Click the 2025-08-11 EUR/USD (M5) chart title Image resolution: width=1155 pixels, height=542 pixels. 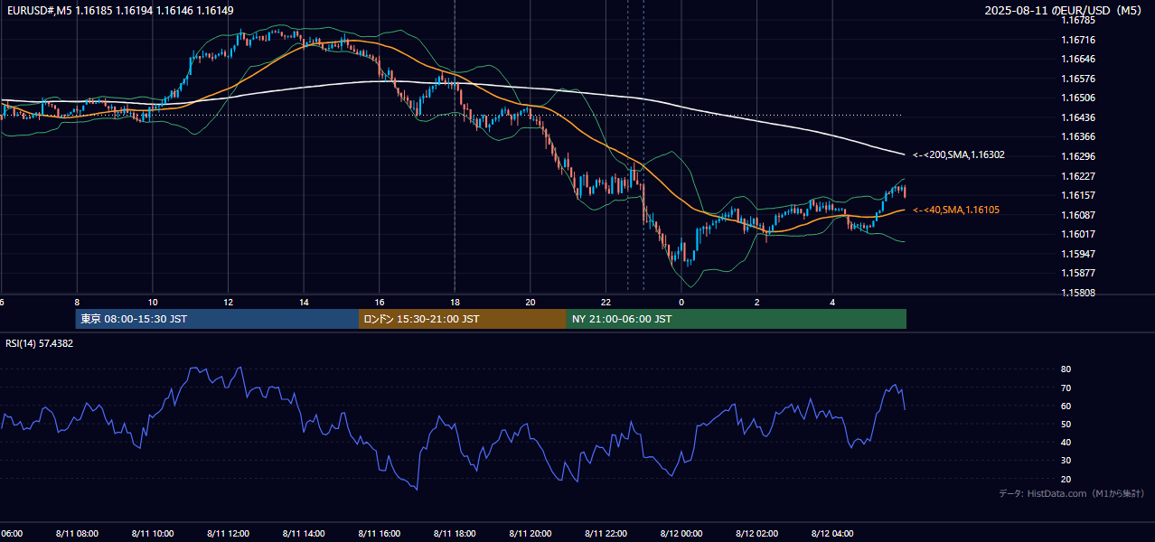pos(1065,11)
